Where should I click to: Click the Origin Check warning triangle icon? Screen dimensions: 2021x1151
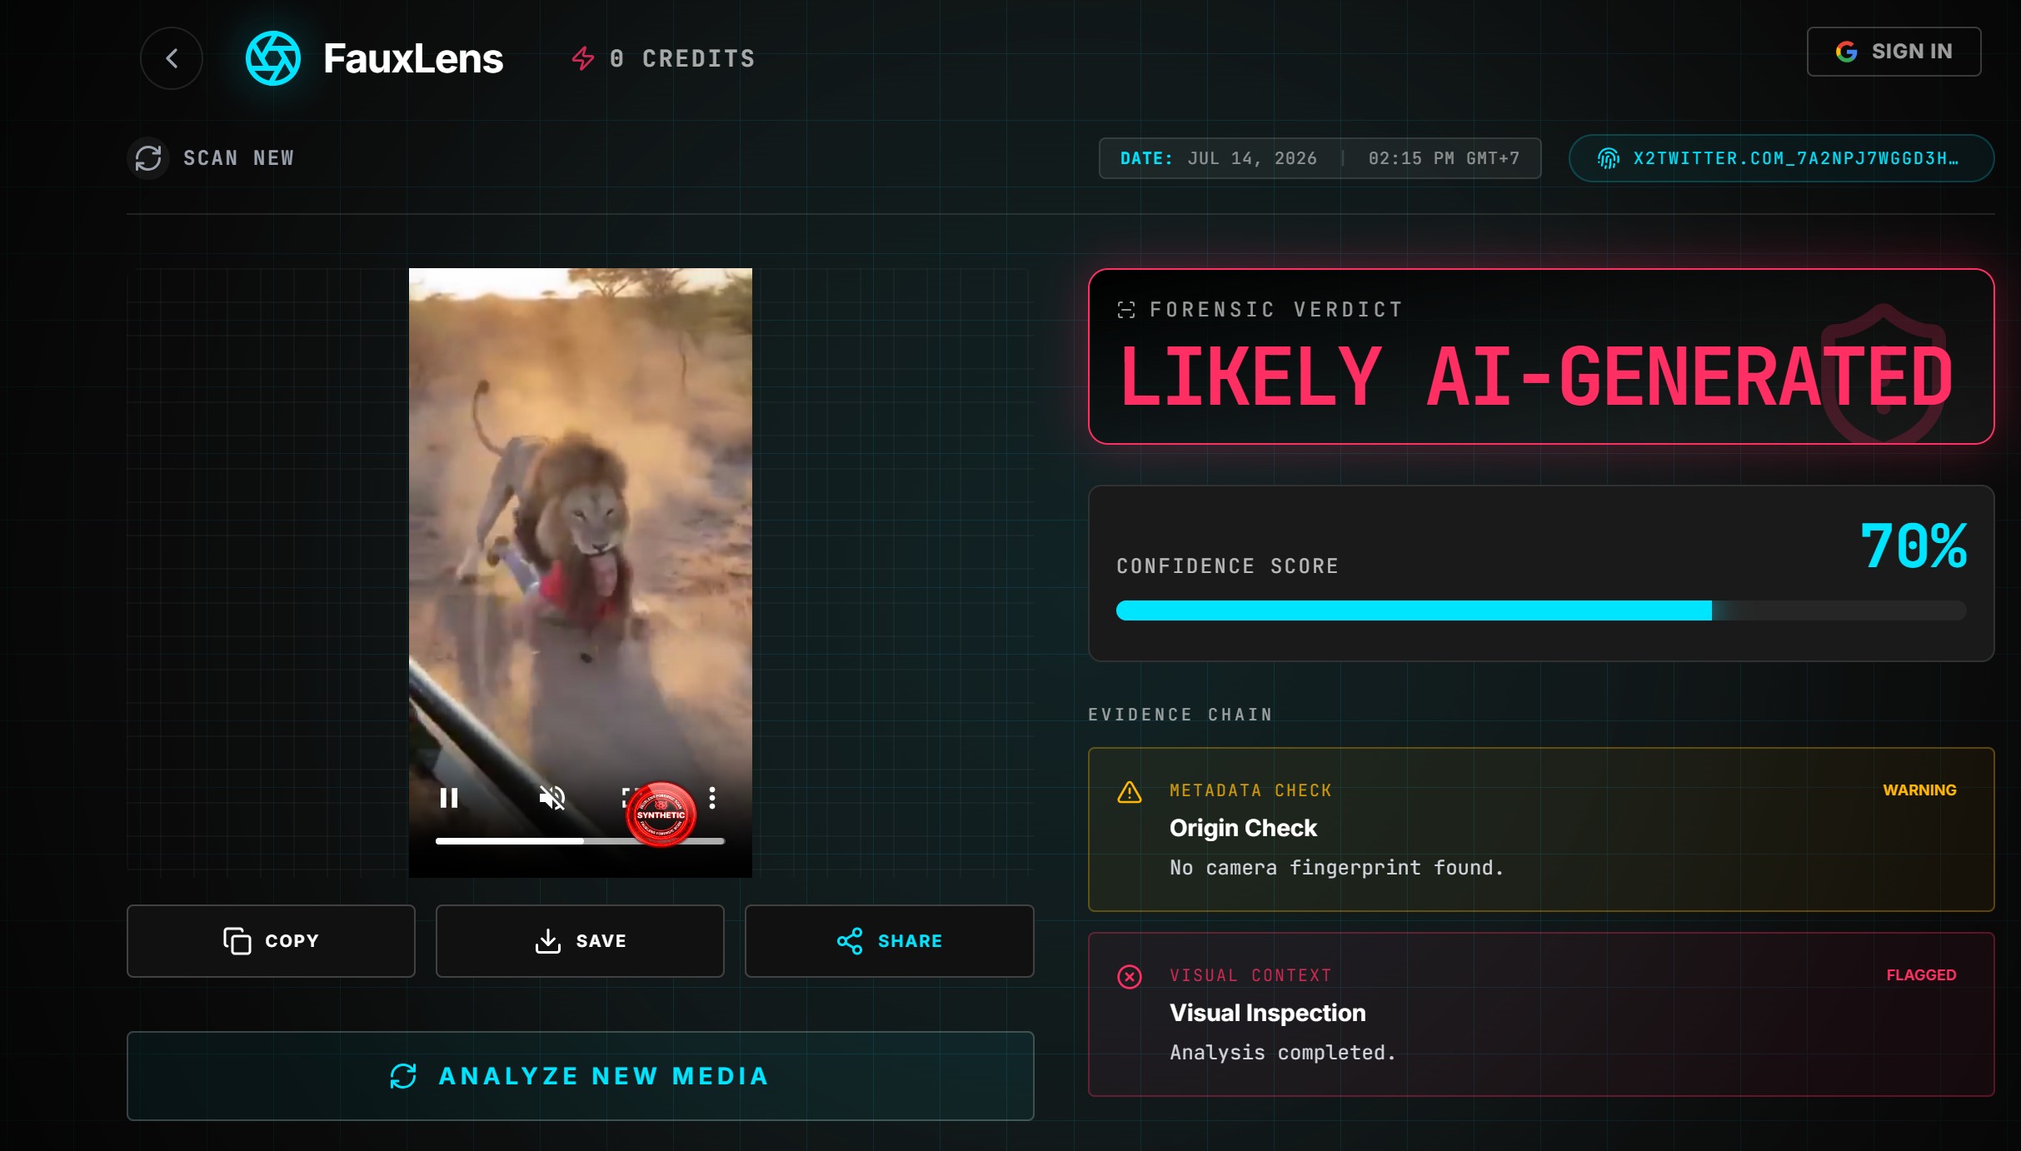coord(1130,792)
